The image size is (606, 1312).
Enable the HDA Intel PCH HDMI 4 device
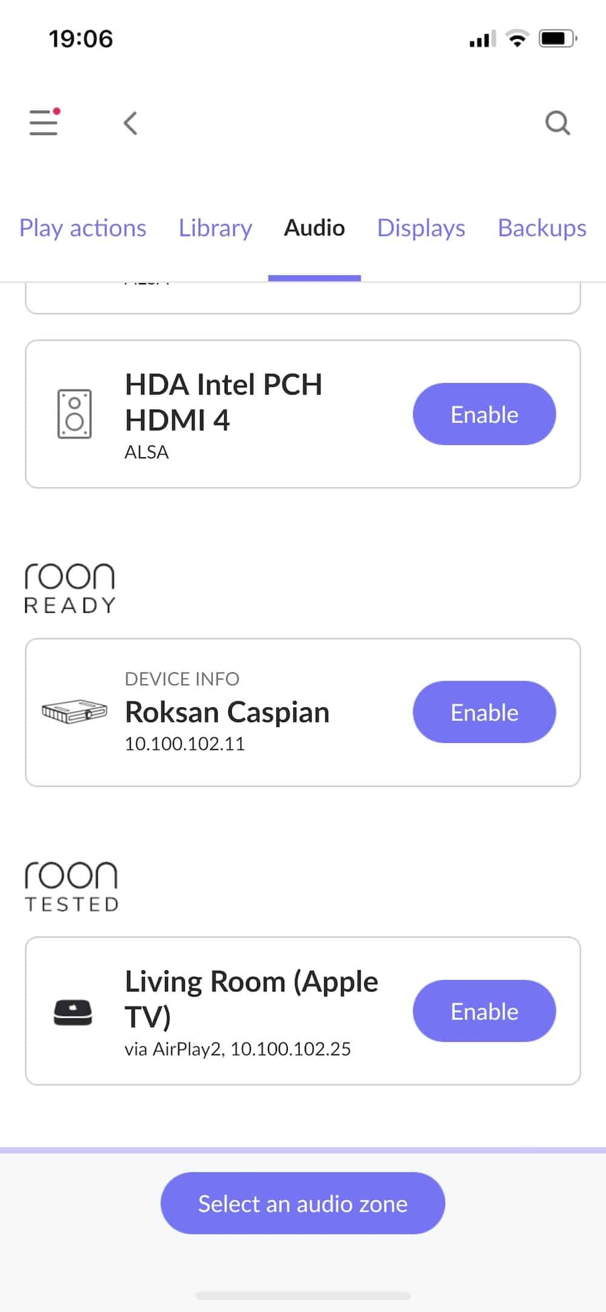[x=484, y=414]
